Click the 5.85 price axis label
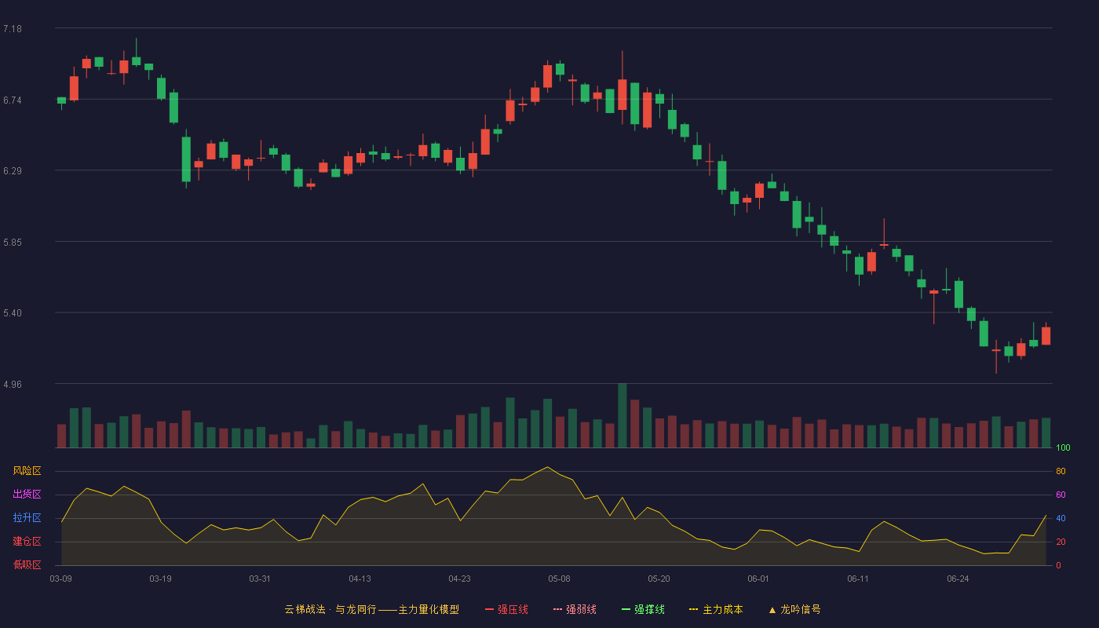 tap(13, 243)
